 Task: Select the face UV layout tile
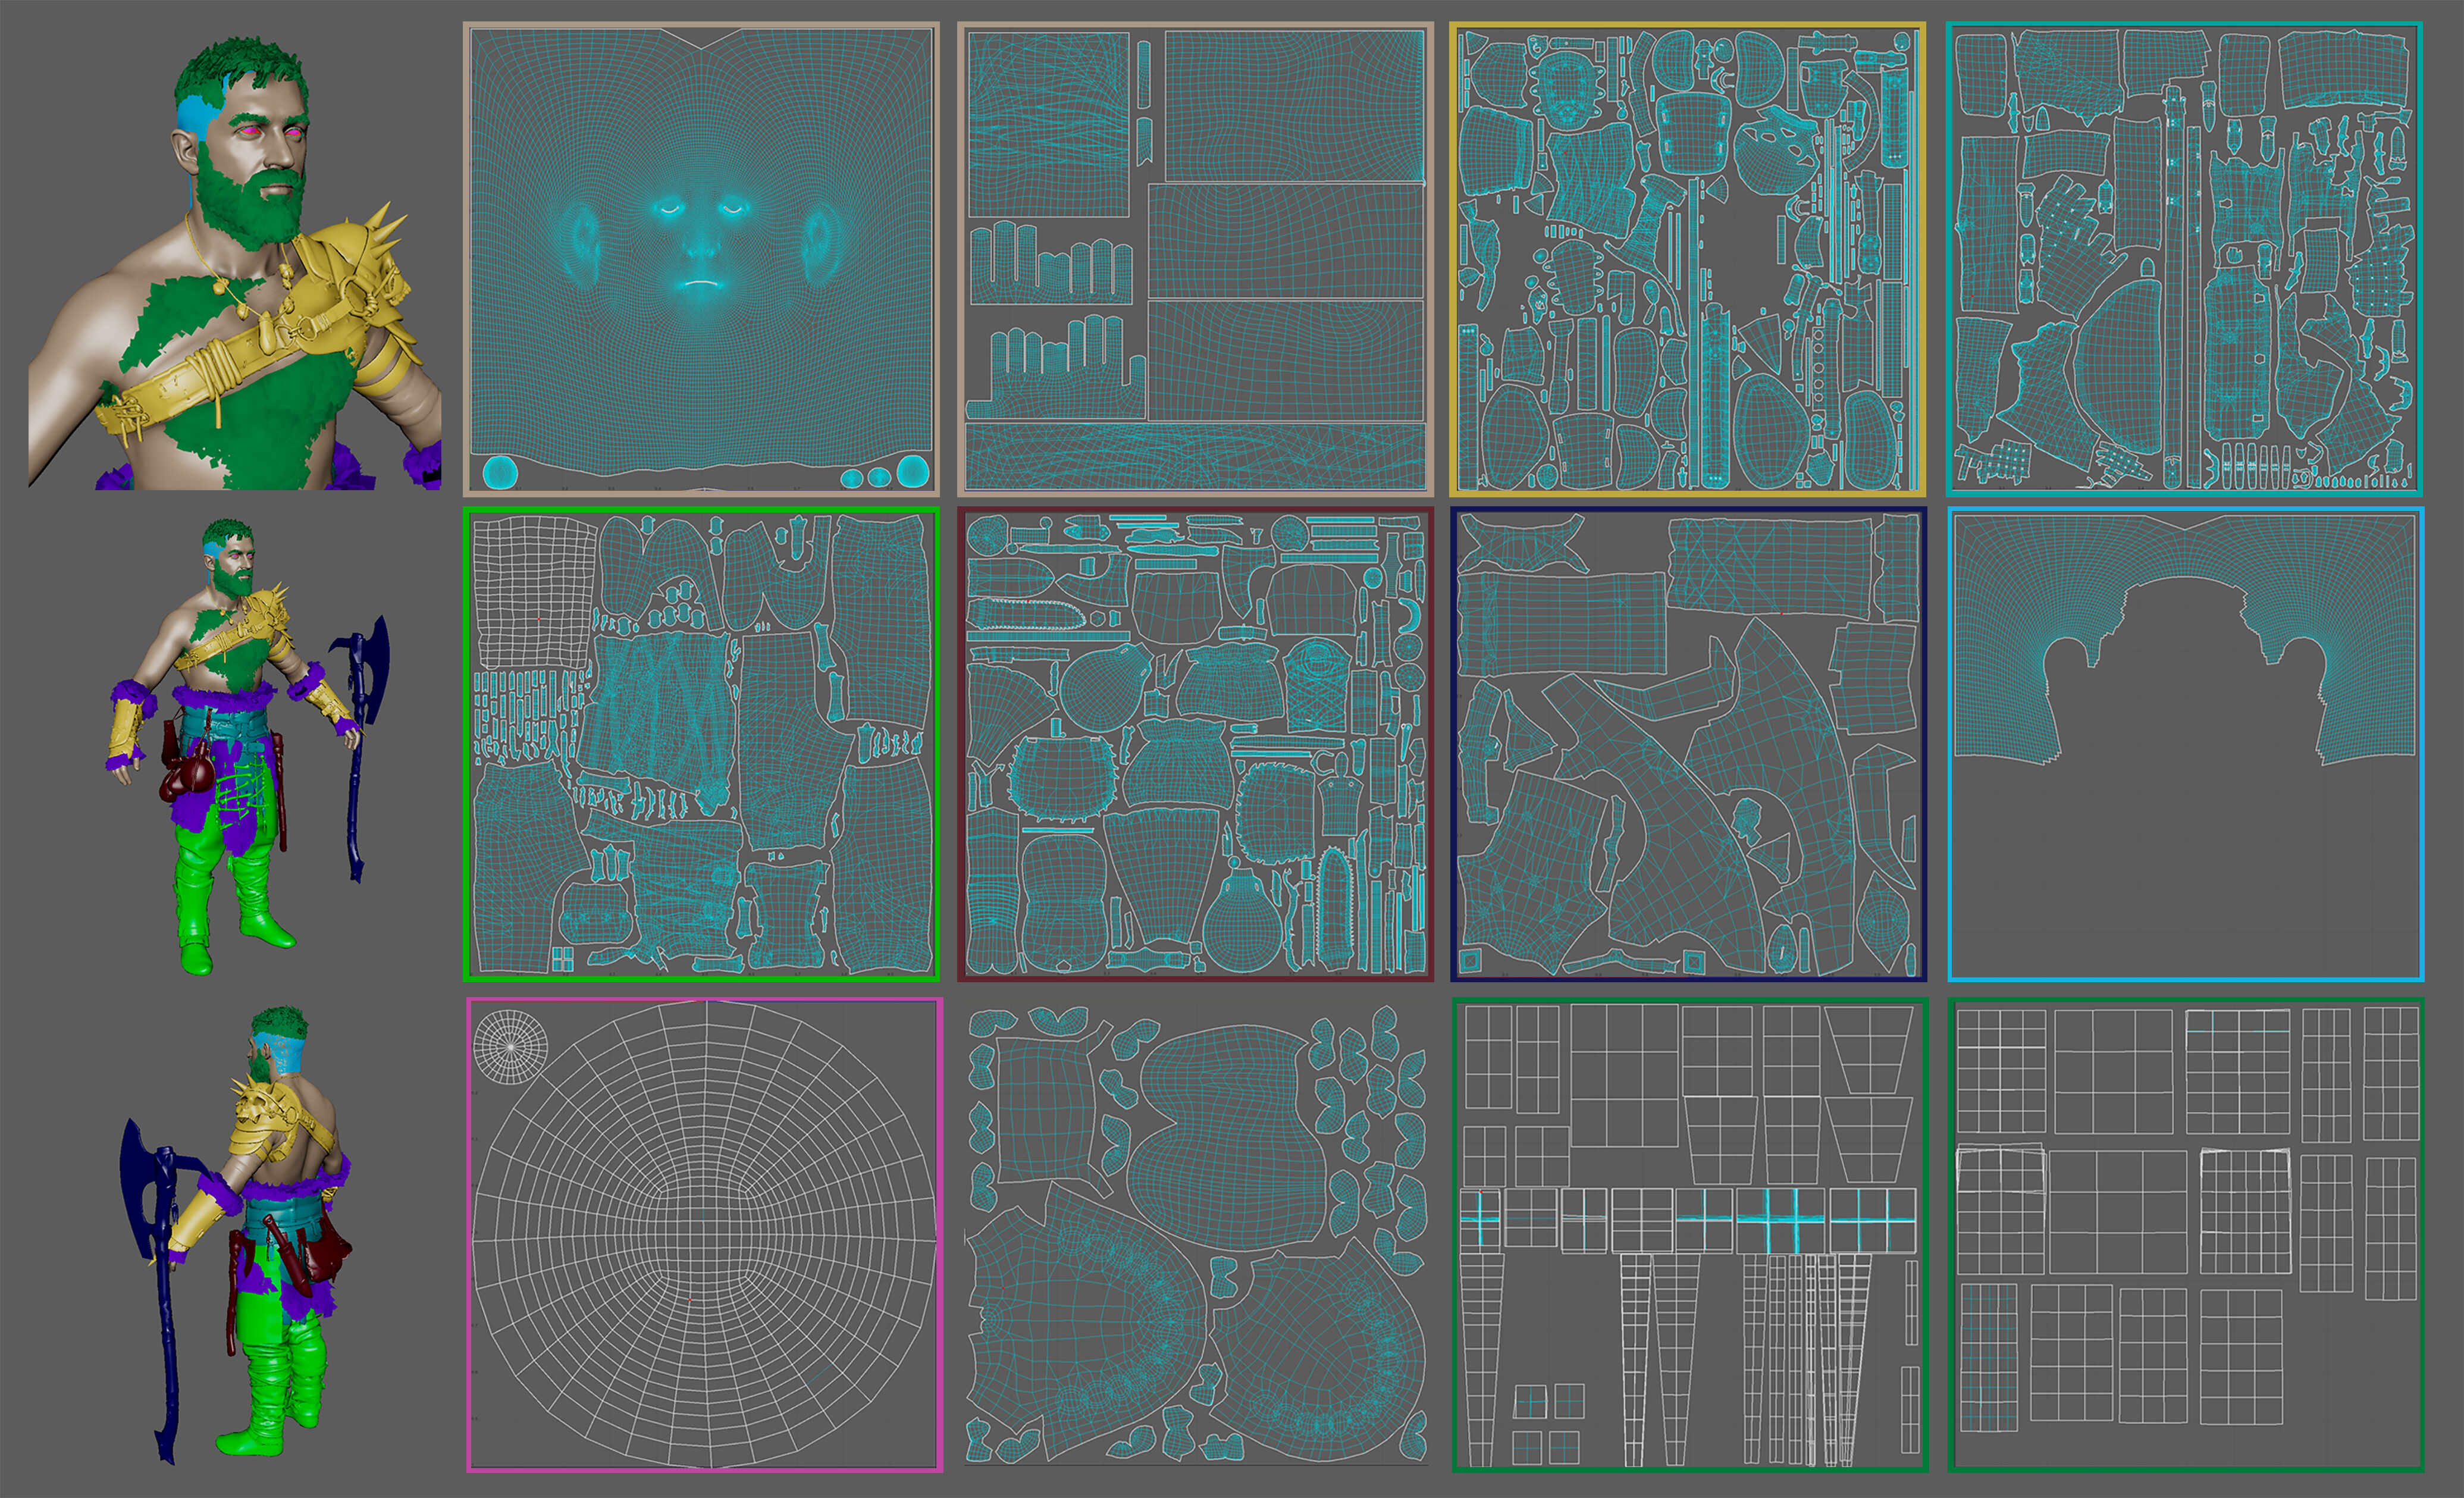[x=701, y=259]
